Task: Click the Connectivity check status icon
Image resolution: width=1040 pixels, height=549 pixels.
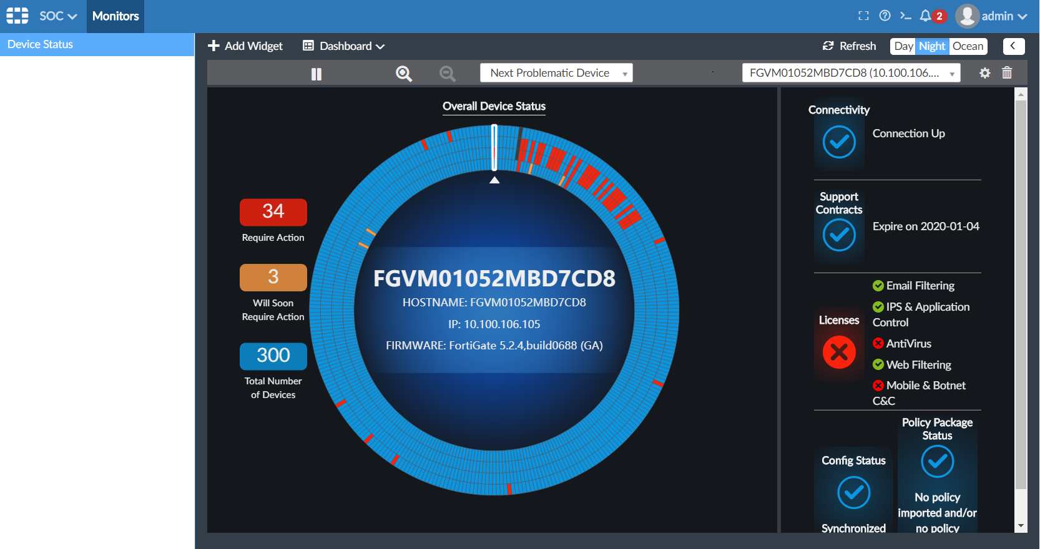Action: point(839,142)
